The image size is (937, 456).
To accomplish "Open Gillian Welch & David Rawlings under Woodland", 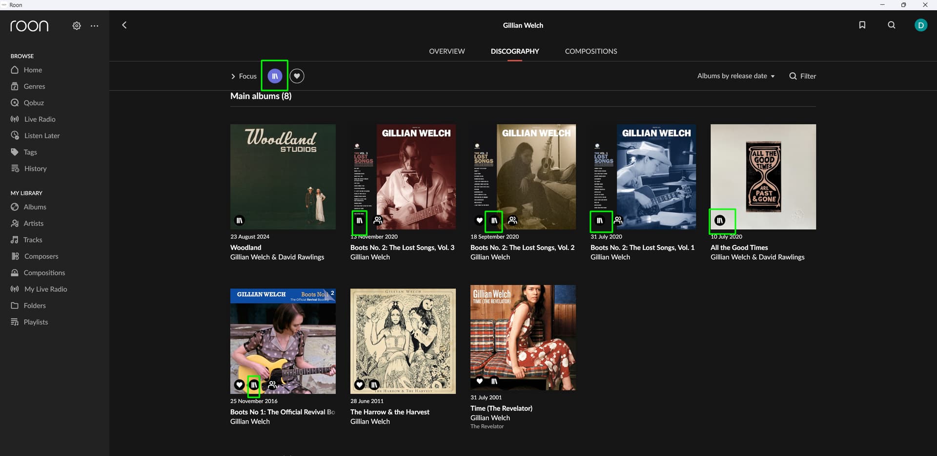I will click(277, 257).
